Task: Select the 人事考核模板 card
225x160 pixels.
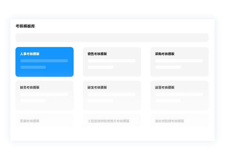Action: [x=44, y=62]
